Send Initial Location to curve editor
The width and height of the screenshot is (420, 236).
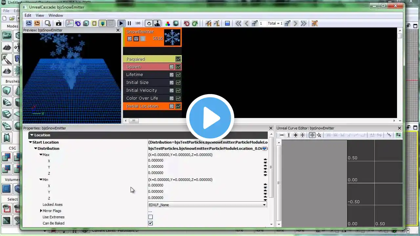coord(178,106)
